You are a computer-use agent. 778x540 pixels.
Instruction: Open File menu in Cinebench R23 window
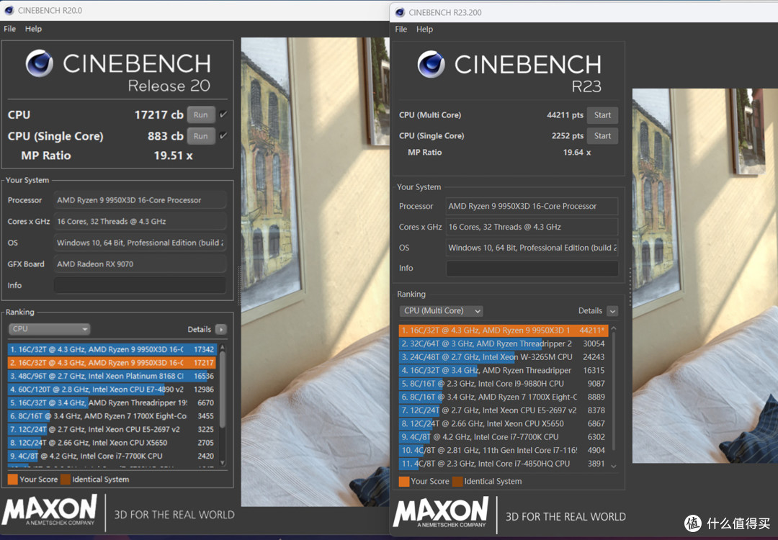[x=401, y=30]
